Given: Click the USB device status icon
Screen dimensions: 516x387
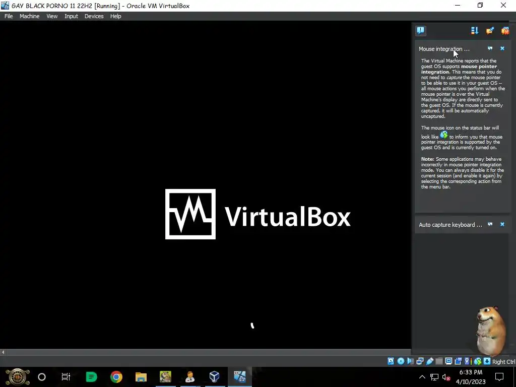Looking at the screenshot, I should 430,361.
